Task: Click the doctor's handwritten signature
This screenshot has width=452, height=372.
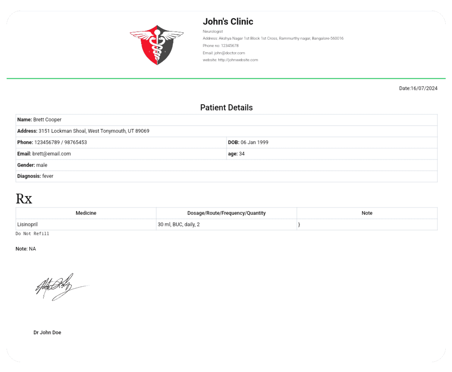Action: click(62, 287)
